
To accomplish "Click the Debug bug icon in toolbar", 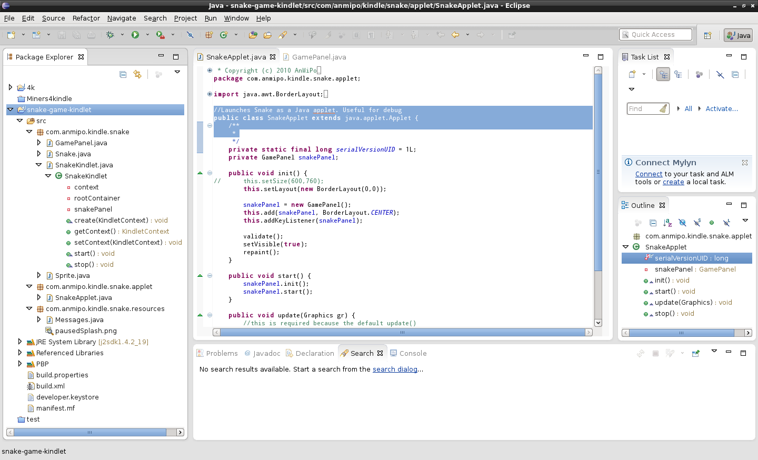I will 110,35.
